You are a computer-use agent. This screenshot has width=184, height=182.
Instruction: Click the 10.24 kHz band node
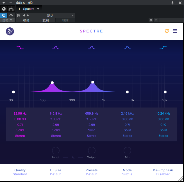[165, 92]
